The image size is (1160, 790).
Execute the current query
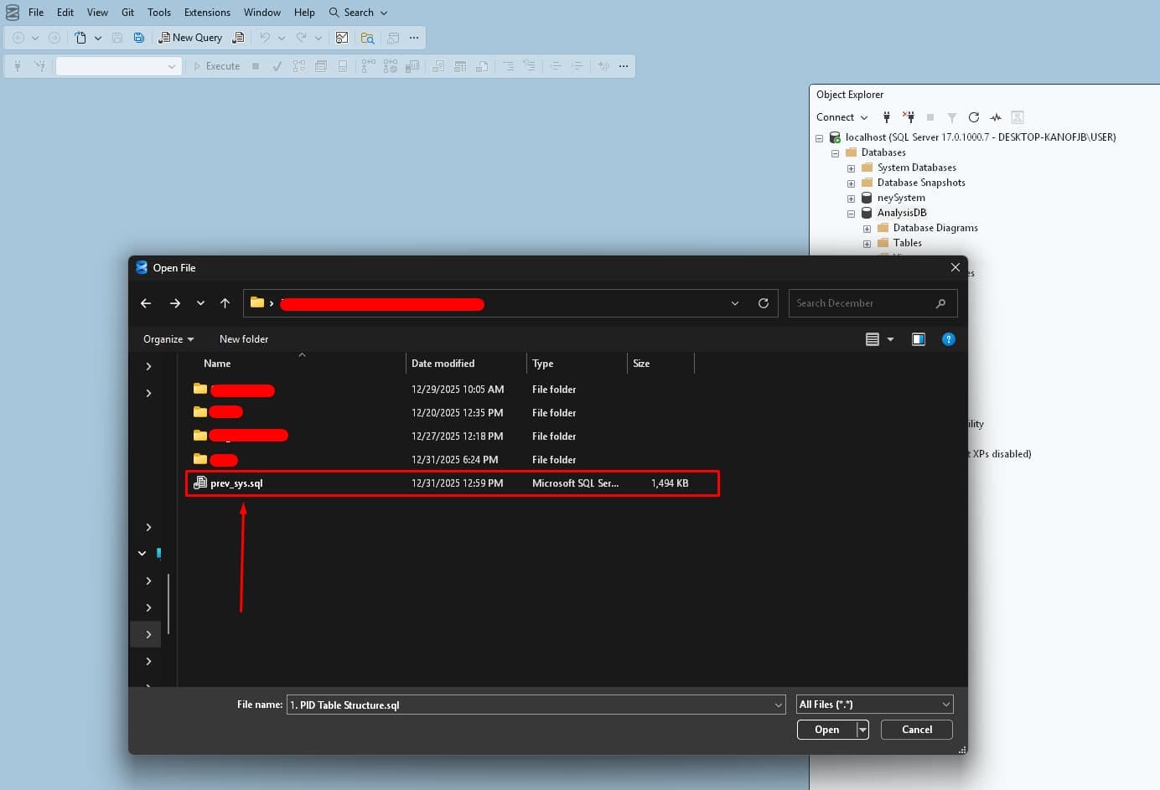coord(217,65)
